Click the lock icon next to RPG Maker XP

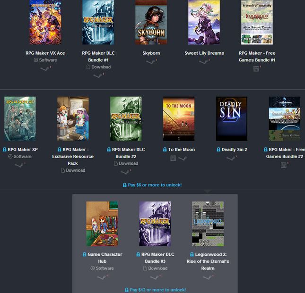pos(4,150)
